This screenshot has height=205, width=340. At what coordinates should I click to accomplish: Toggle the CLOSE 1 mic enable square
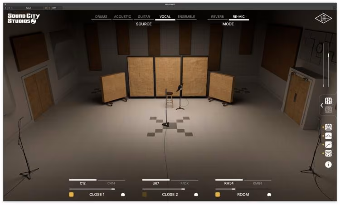71,195
